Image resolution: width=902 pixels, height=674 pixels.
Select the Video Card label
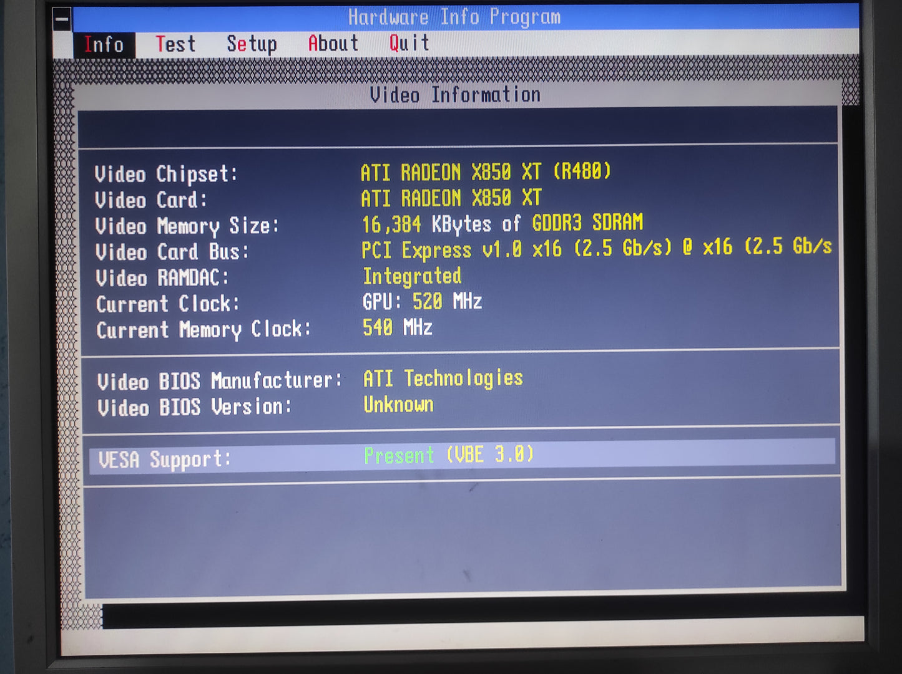click(150, 200)
